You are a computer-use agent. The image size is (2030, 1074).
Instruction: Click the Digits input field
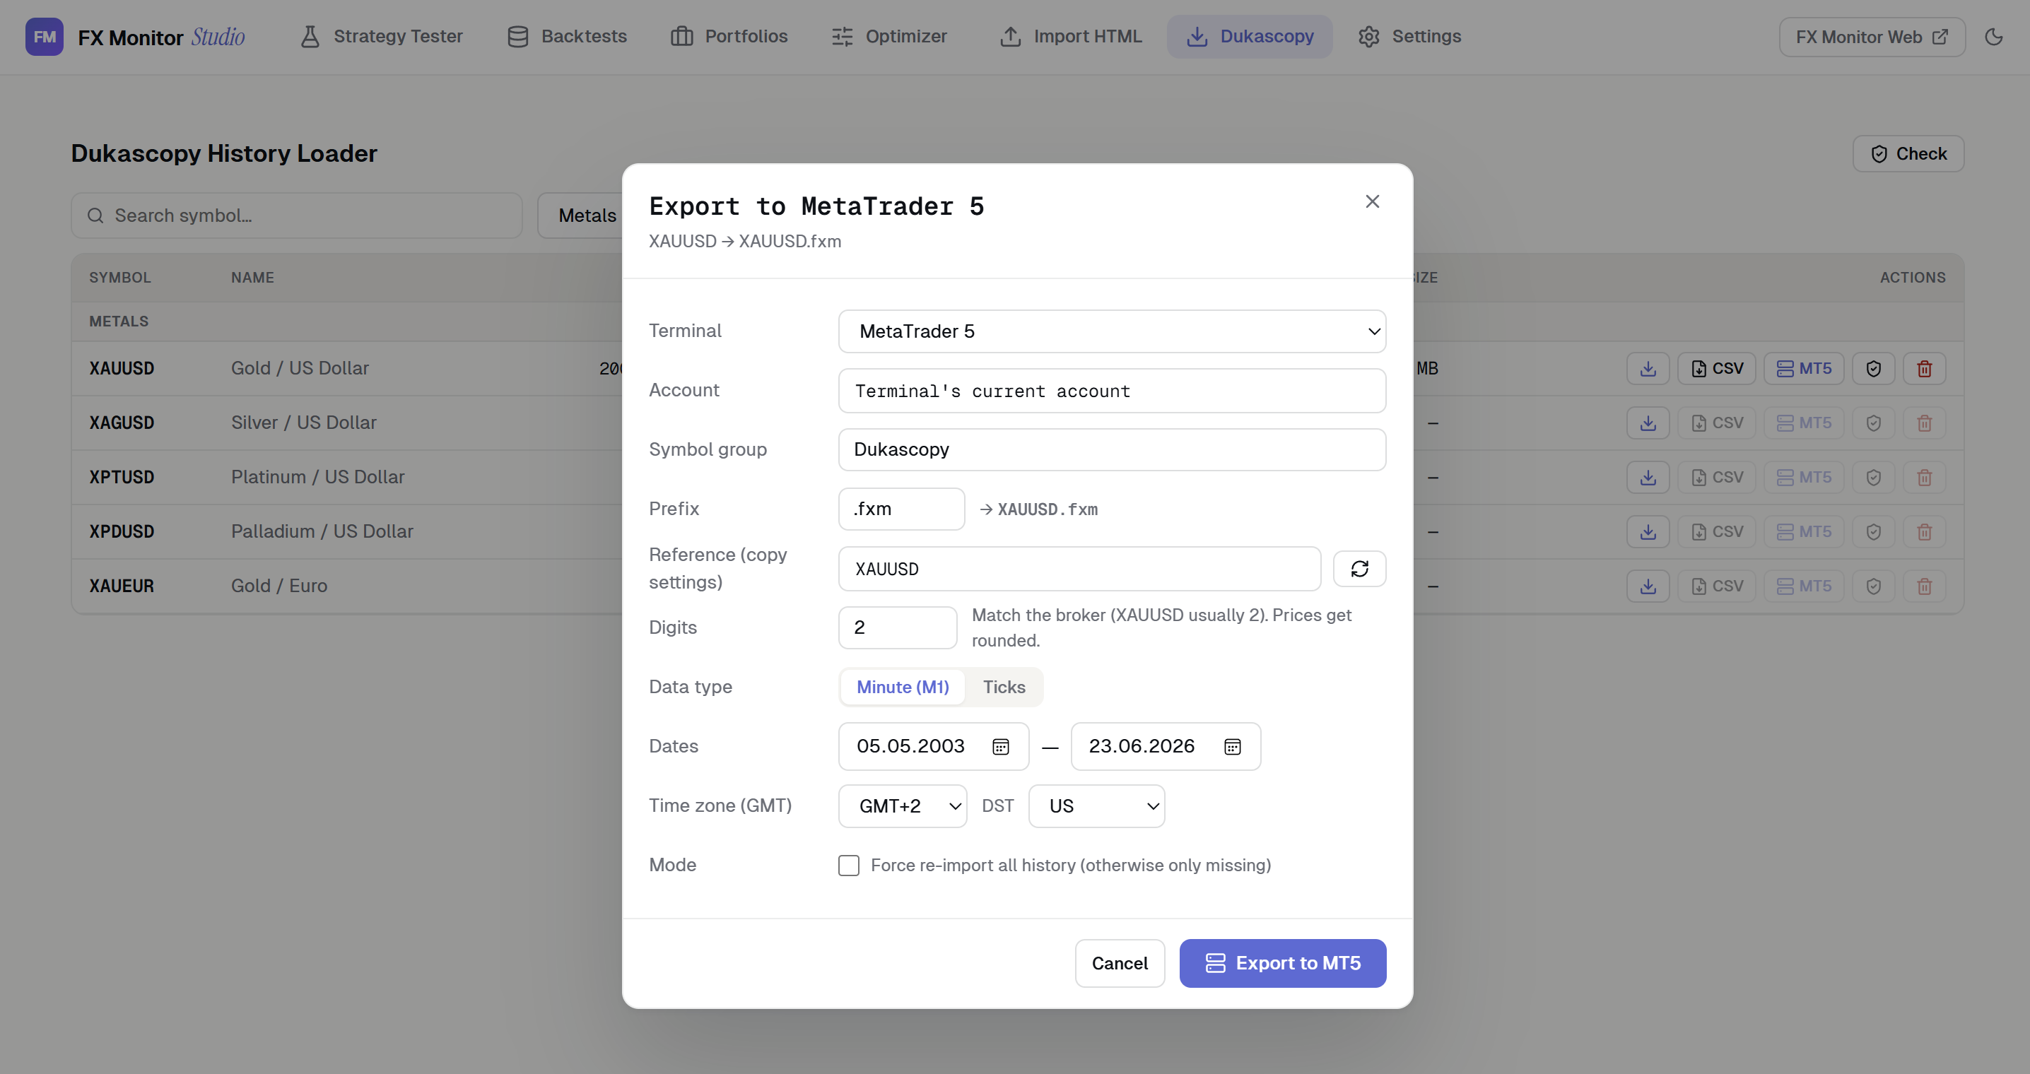point(898,627)
